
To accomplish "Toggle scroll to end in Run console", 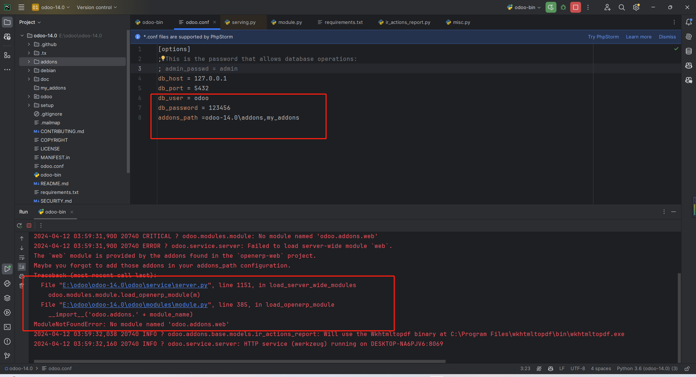I will pos(22,267).
